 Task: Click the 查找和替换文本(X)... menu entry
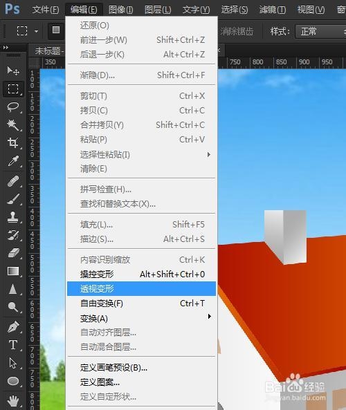[x=142, y=204]
